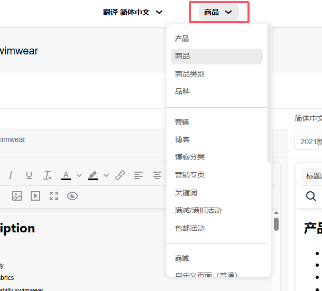Image resolution: width=322 pixels, height=291 pixels.
Task: Expand the 翻译 简体中文 language dropdown
Action: (x=133, y=12)
